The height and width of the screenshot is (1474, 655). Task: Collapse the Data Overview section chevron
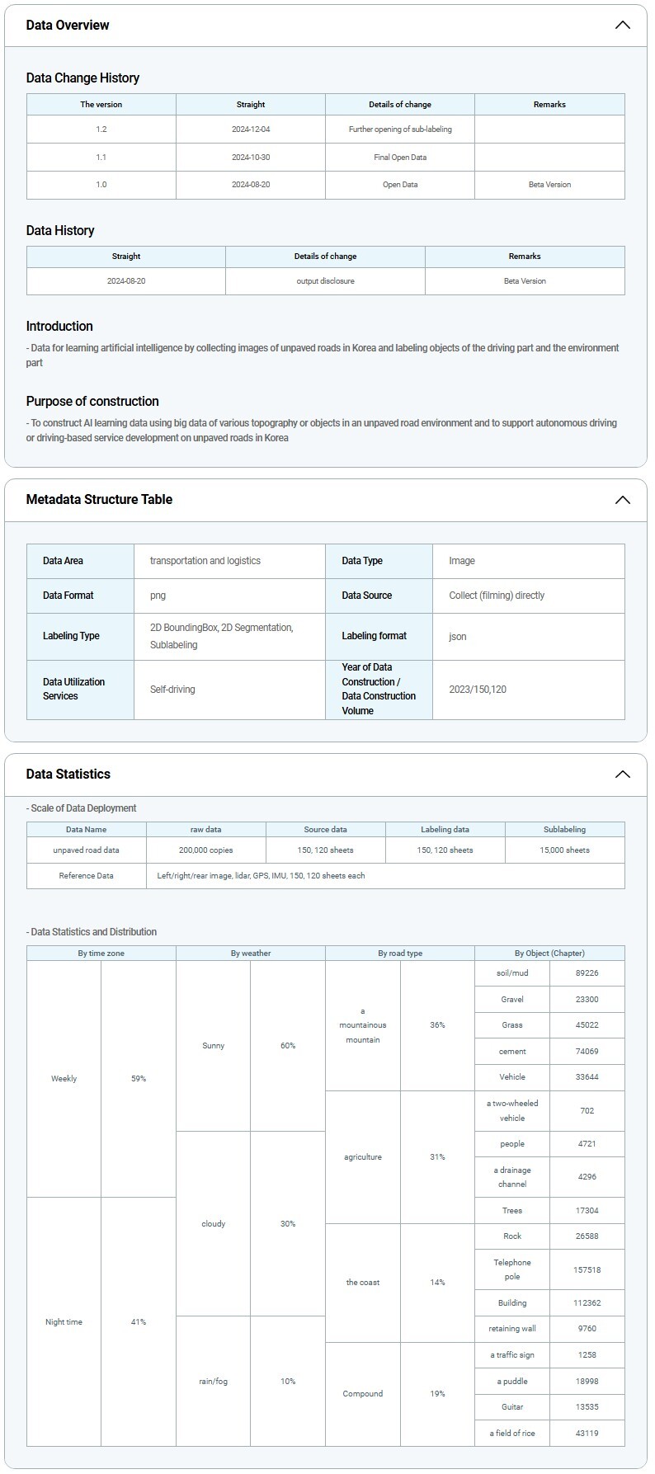(x=622, y=25)
